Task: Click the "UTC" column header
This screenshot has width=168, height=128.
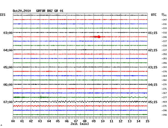Action: coord(154,15)
